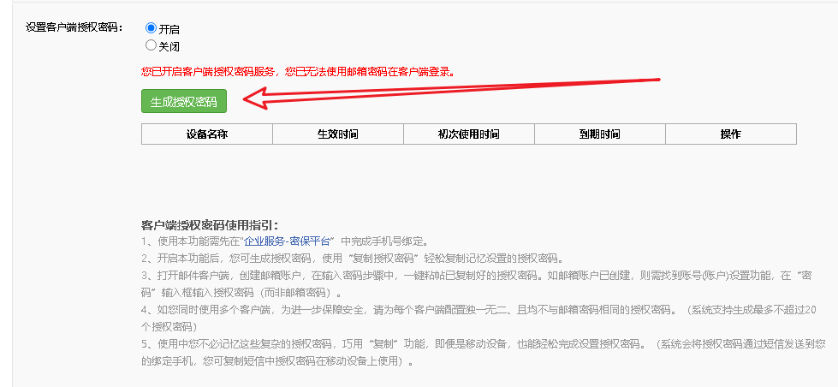
Task: Click the 客户端授权密码使用指引 heading
Action: point(209,225)
